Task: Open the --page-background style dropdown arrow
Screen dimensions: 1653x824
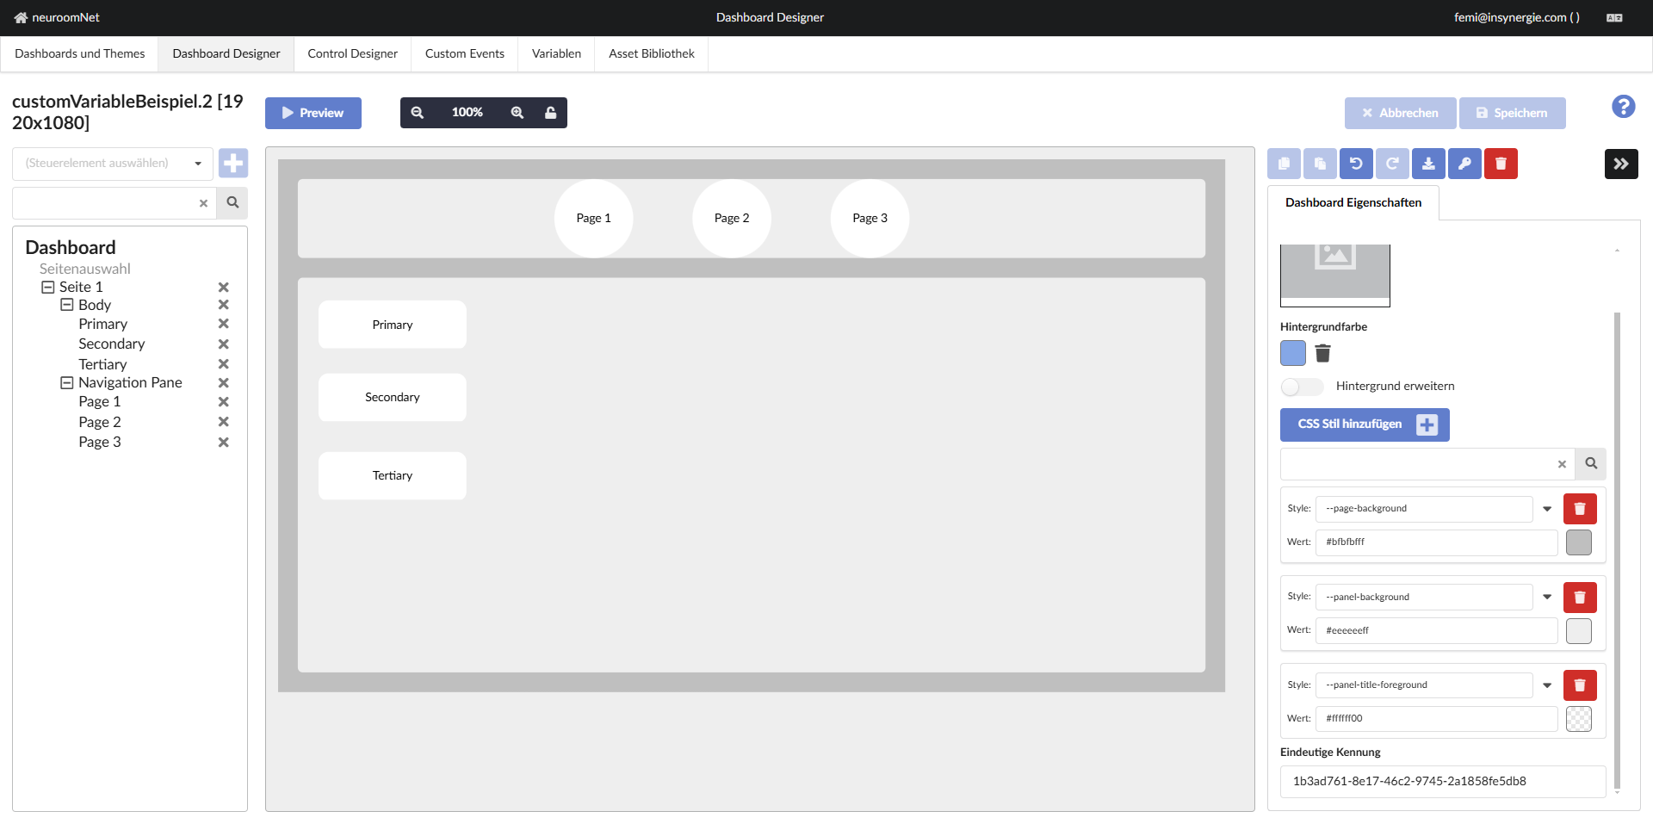Action: 1547,509
